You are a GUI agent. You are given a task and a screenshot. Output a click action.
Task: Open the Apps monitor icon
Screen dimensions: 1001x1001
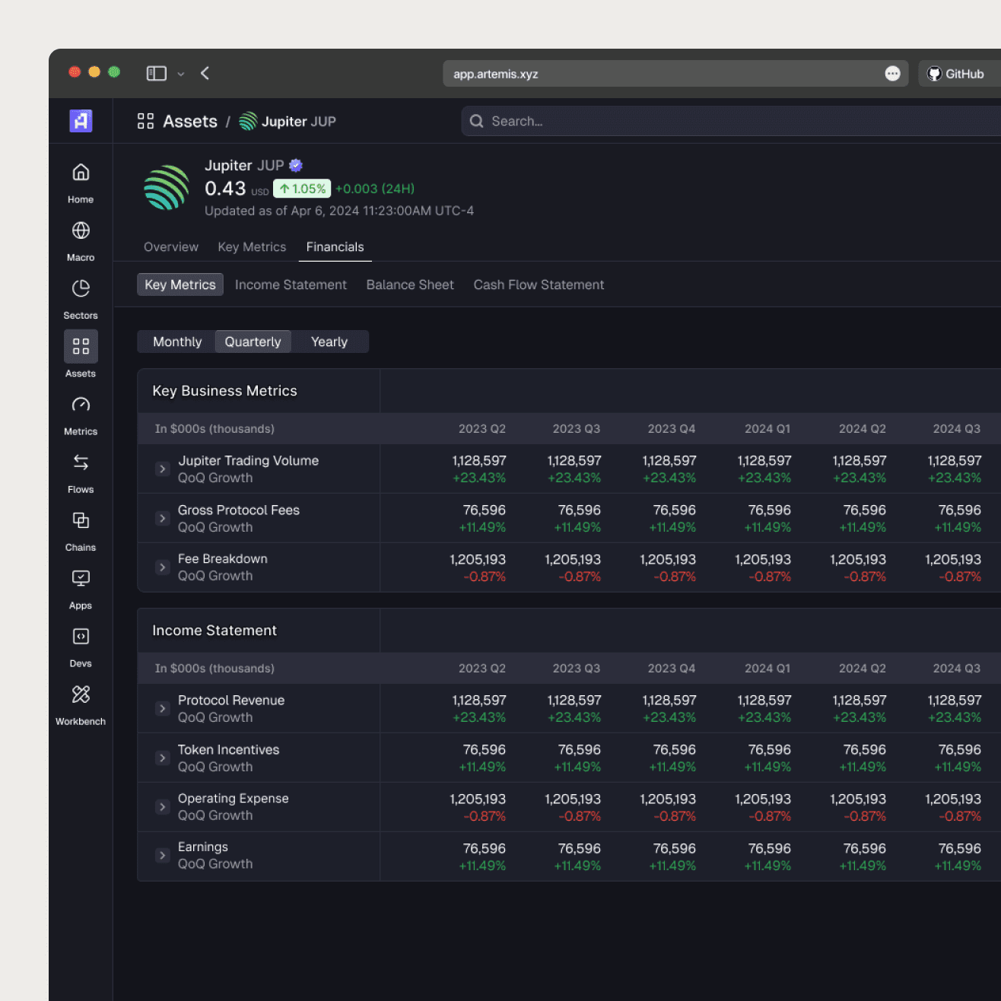click(81, 578)
